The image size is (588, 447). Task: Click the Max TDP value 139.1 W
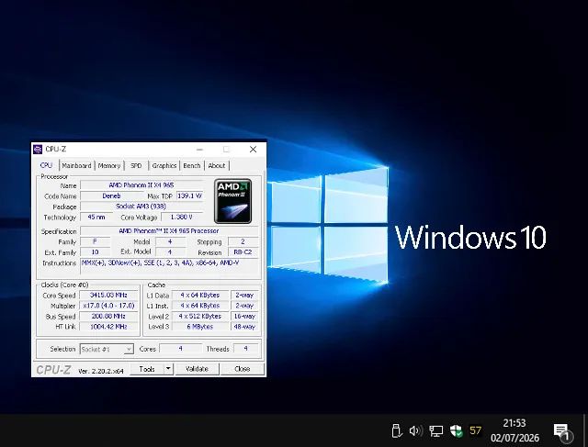pyautogui.click(x=190, y=196)
